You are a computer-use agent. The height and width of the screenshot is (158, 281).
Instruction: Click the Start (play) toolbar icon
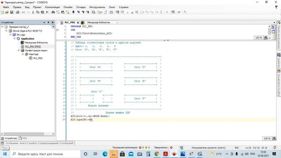pyautogui.click(x=128, y=12)
